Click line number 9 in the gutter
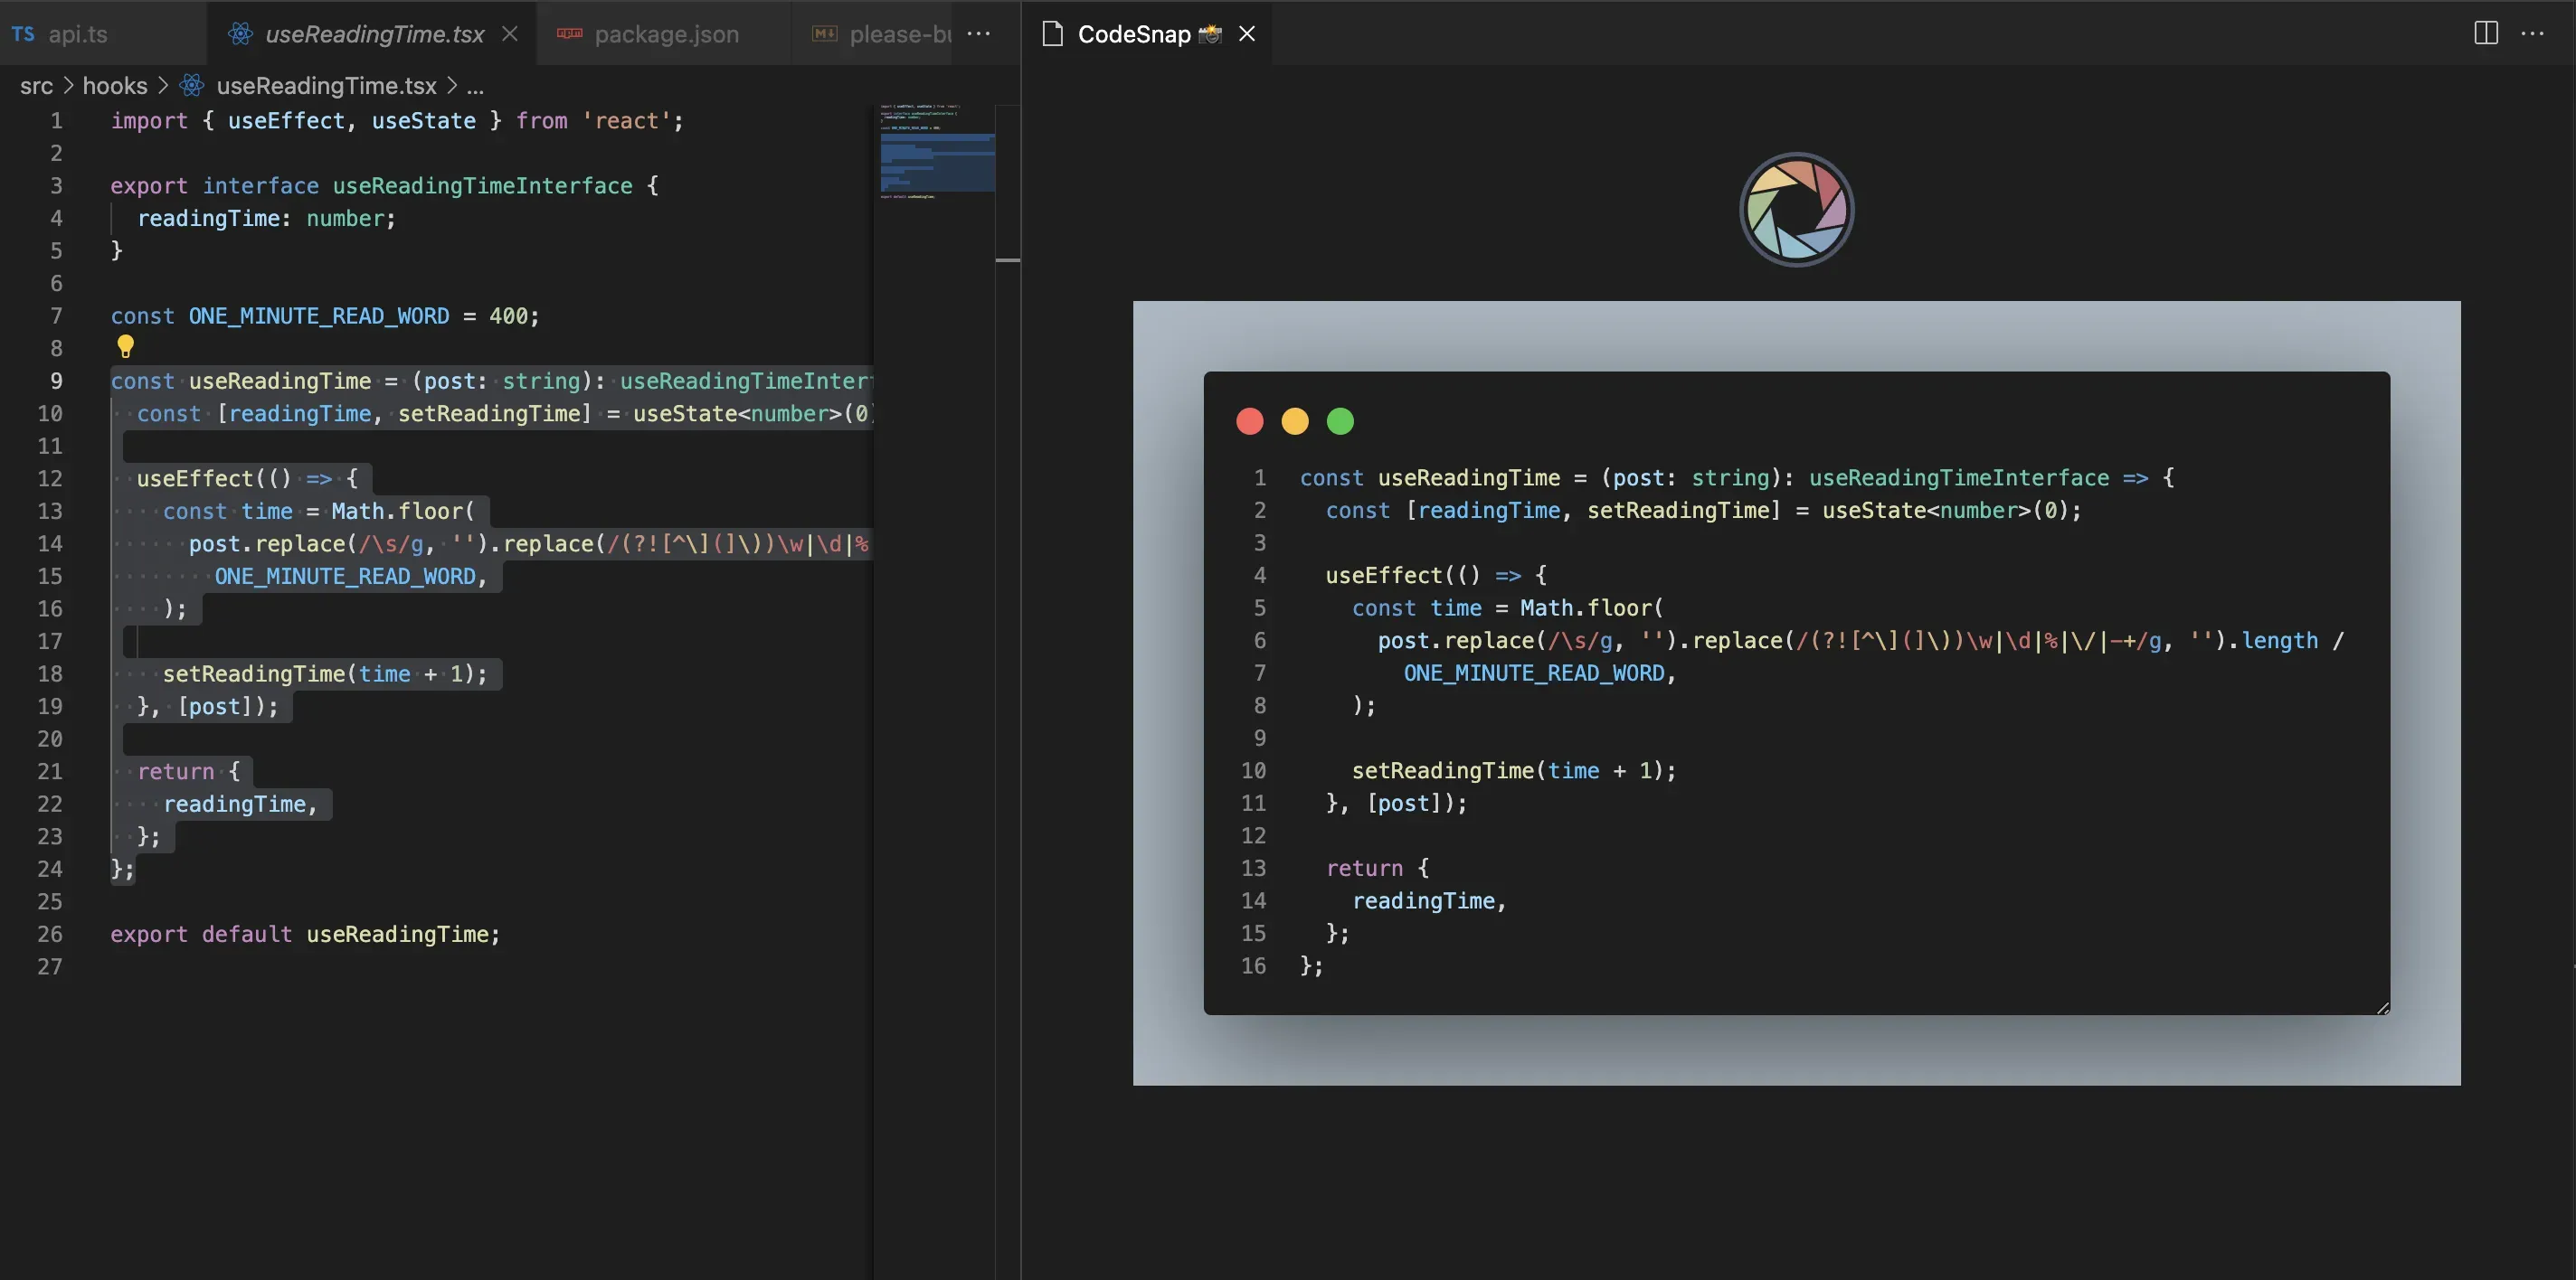Screen dimensions: 2576x1280 click(56, 381)
